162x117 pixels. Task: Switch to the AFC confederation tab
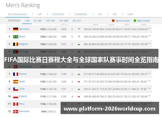coord(115,14)
